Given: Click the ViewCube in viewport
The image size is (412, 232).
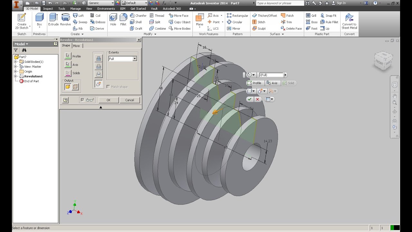Looking at the screenshot, I should pyautogui.click(x=383, y=61).
